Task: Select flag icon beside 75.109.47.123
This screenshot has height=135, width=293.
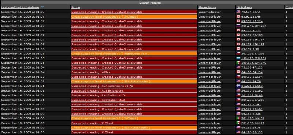Action: [x=238, y=67]
